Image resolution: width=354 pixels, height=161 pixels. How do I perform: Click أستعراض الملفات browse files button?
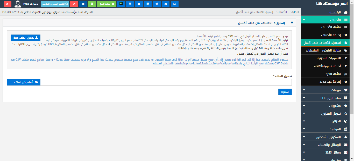(x=24, y=82)
